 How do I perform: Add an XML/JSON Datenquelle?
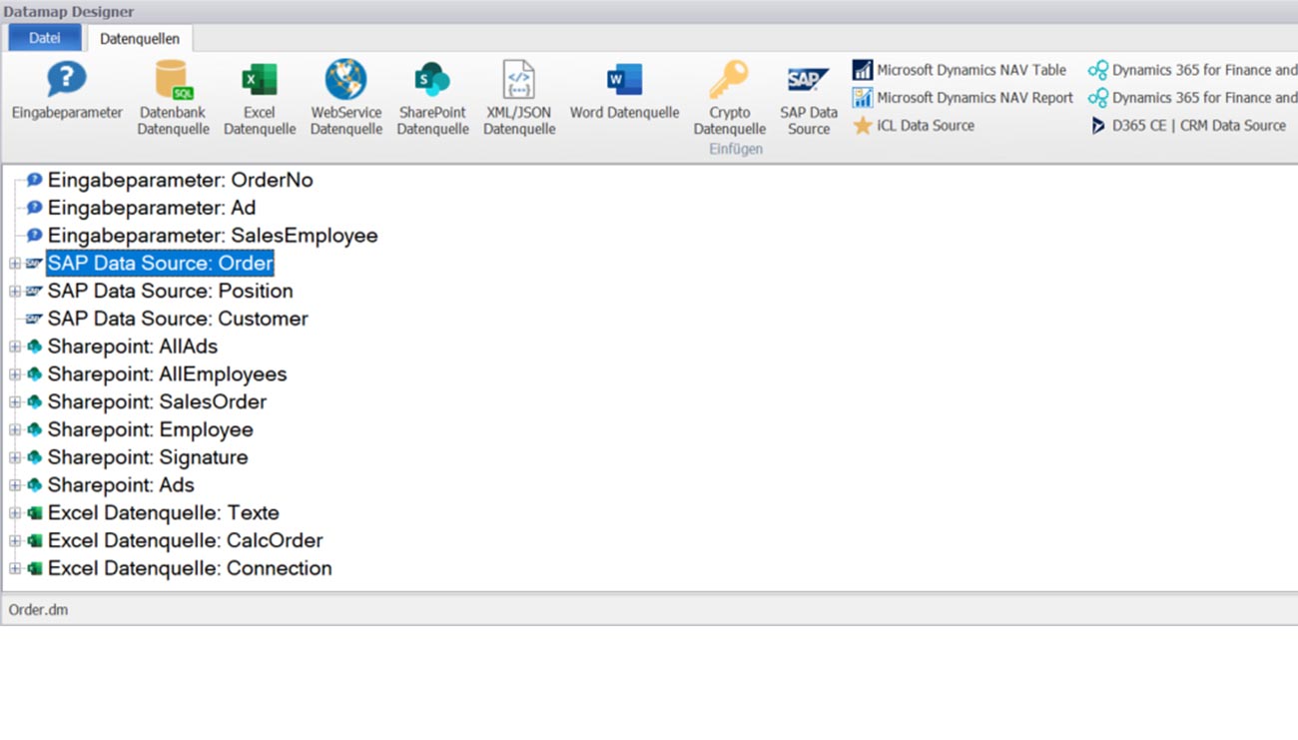pyautogui.click(x=519, y=98)
